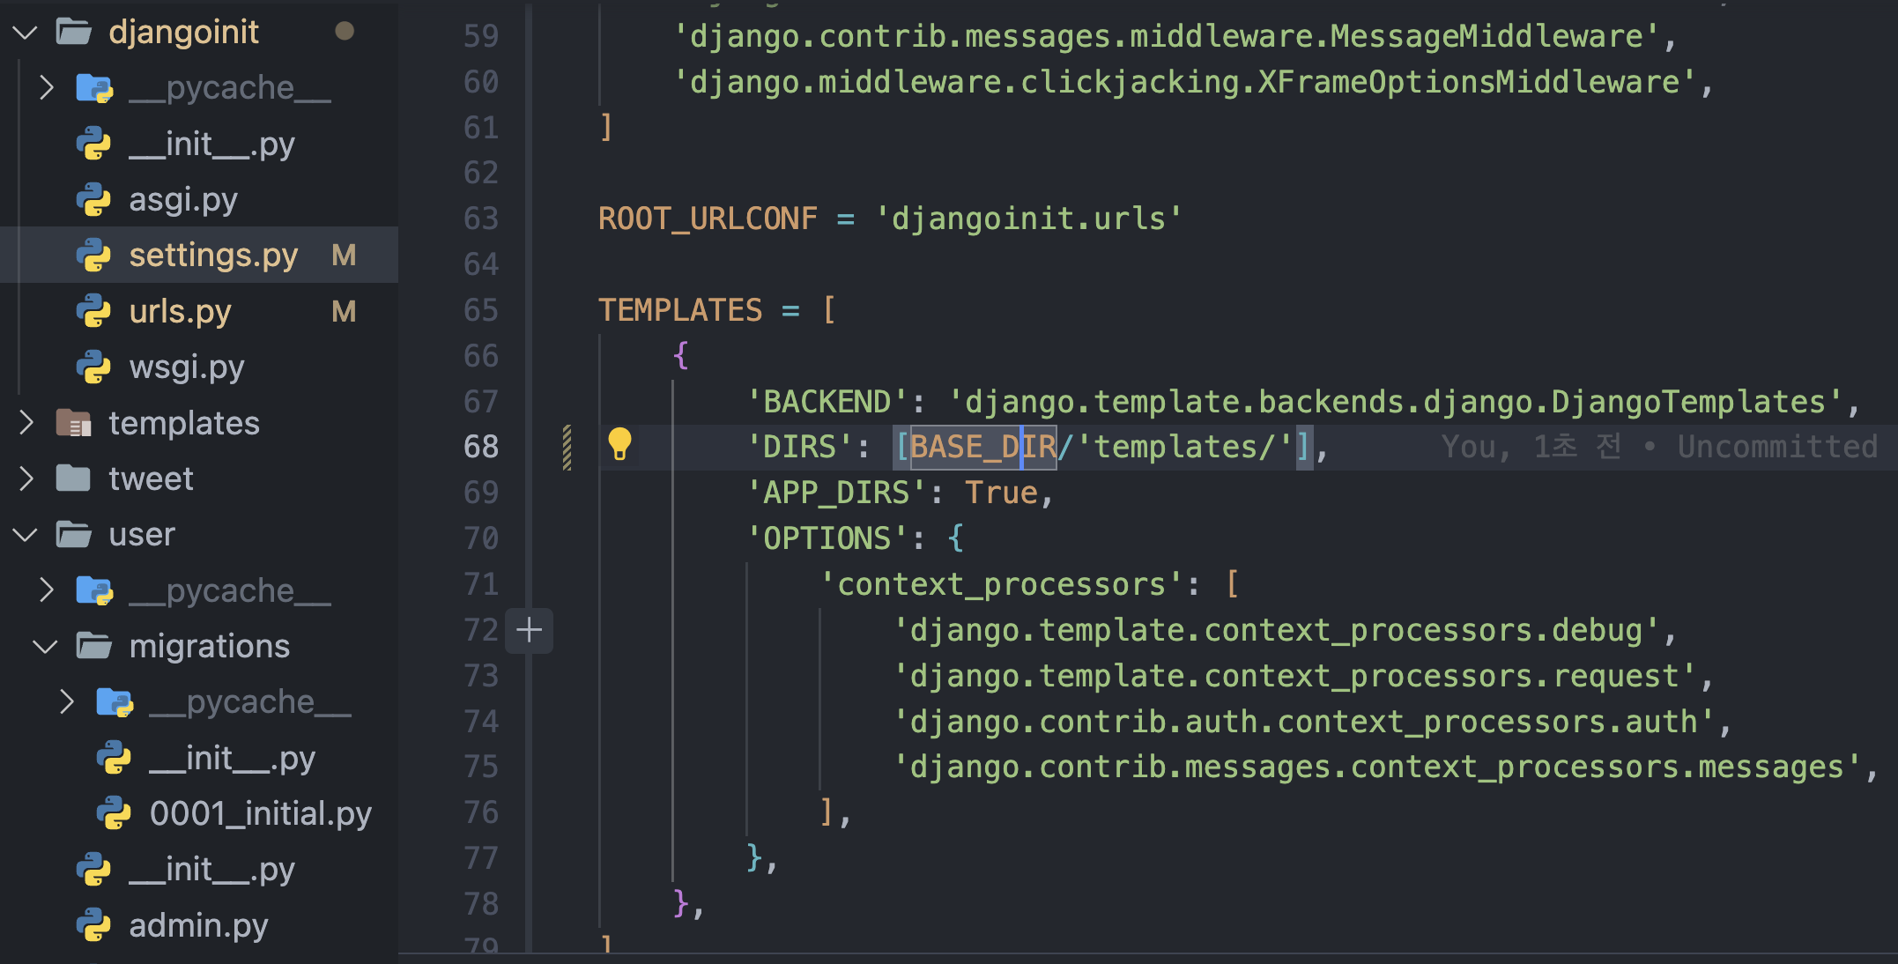
Task: Click the Python icon beside 0001_initial.py
Action: click(x=114, y=813)
